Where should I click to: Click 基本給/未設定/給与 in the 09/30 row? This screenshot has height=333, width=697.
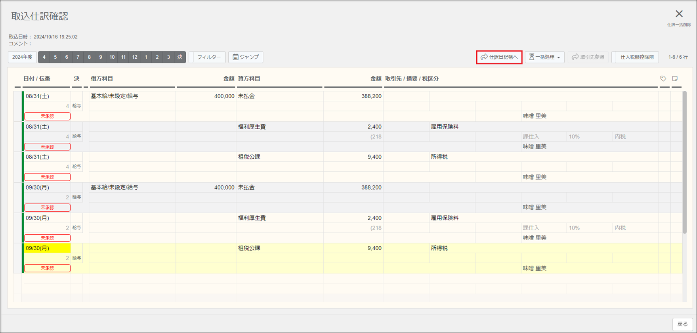[x=115, y=187]
